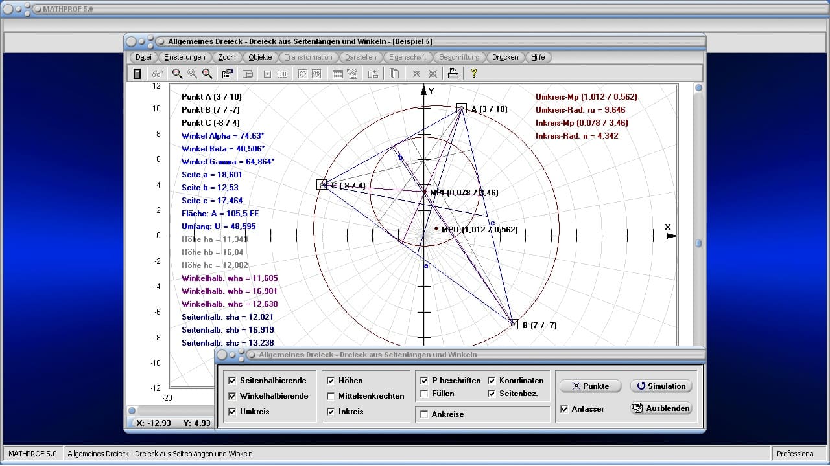
Task: Click the upper blue knob of right scrollbar
Action: coord(698,88)
